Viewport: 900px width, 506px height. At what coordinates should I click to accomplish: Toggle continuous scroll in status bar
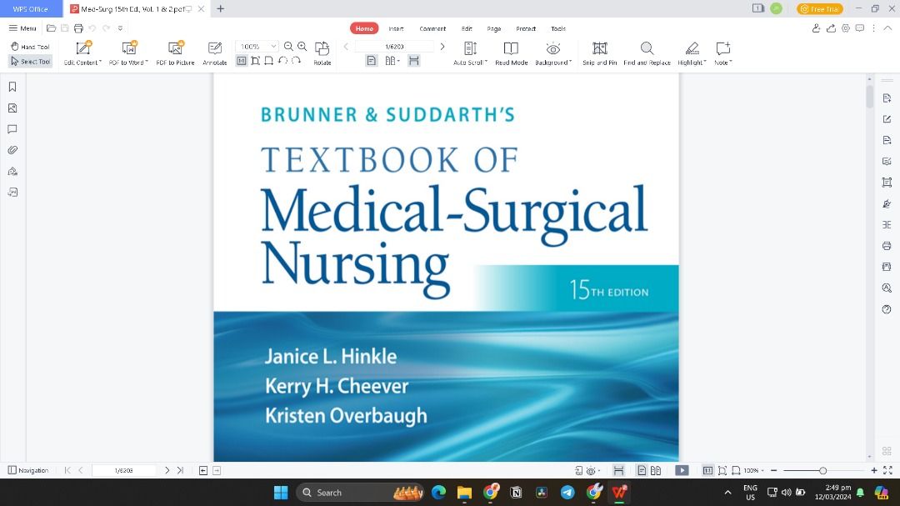[618, 470]
